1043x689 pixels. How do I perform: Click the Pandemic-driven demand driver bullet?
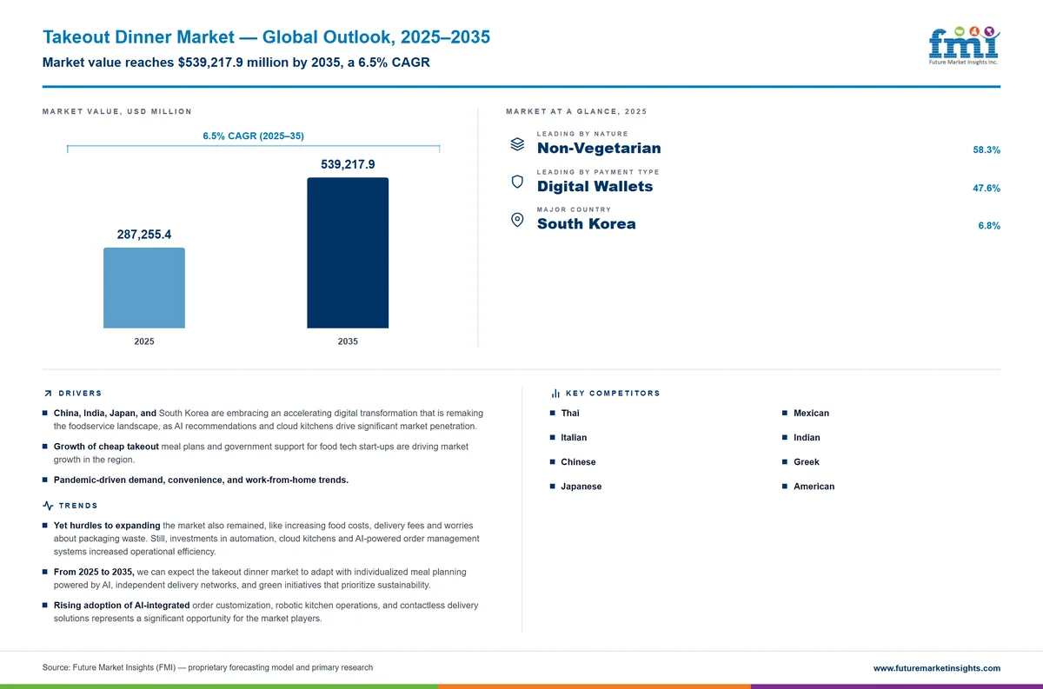pos(201,480)
